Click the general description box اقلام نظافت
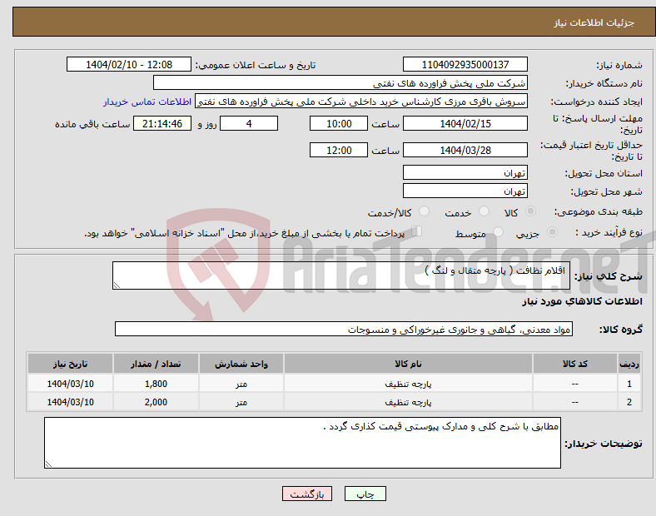Screen dimensions: 656x516 pos(341,275)
